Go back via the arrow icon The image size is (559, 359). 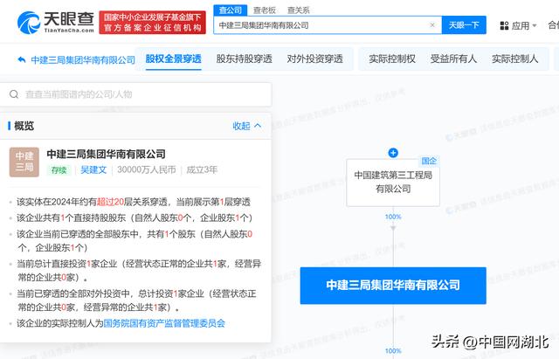coord(22,59)
